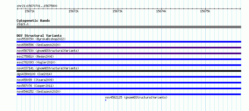Select the blue bar beneath nsv6546252

tap(129, 94)
